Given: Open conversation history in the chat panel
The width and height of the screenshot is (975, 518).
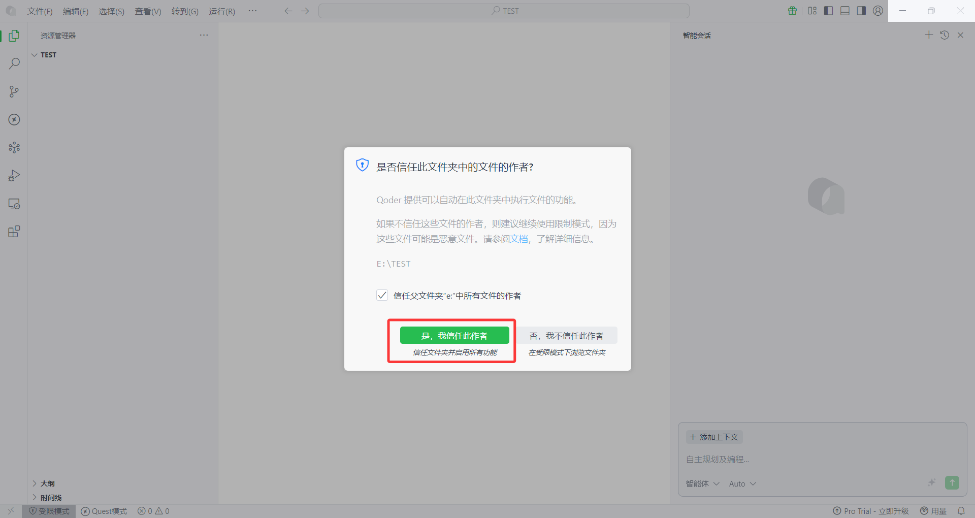Looking at the screenshot, I should pos(945,35).
